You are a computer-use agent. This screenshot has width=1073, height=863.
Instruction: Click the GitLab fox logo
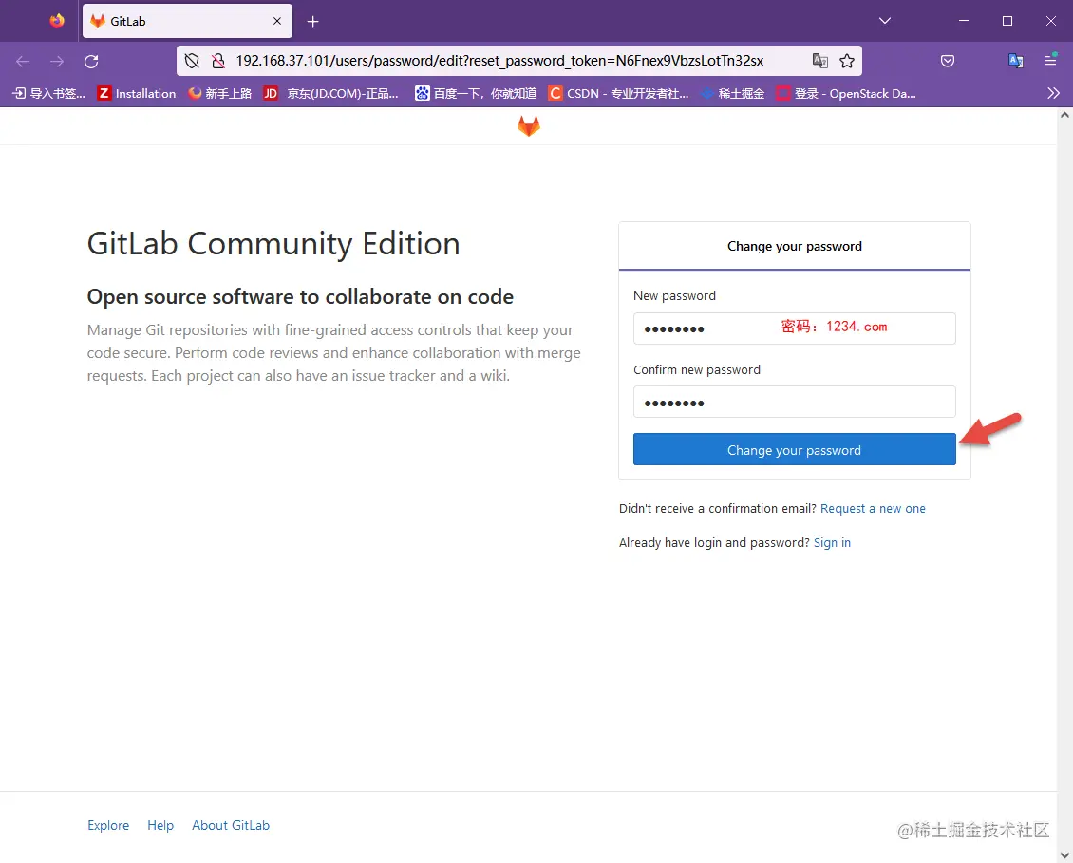tap(528, 126)
